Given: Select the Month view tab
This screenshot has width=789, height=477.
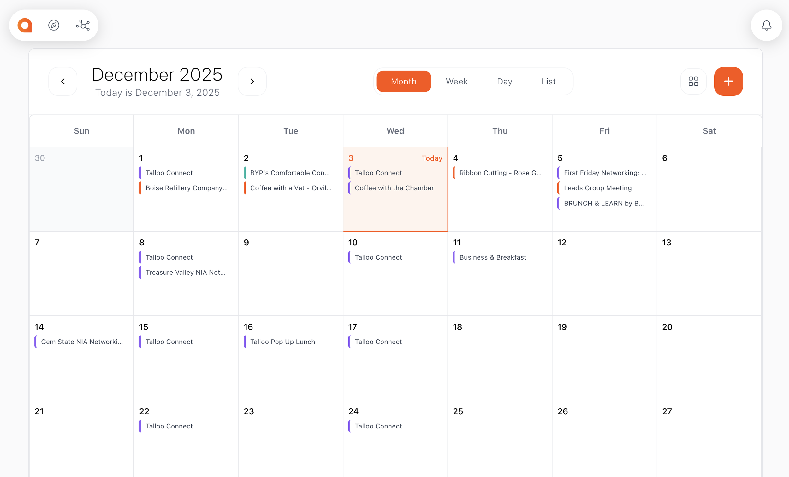Looking at the screenshot, I should [x=403, y=81].
